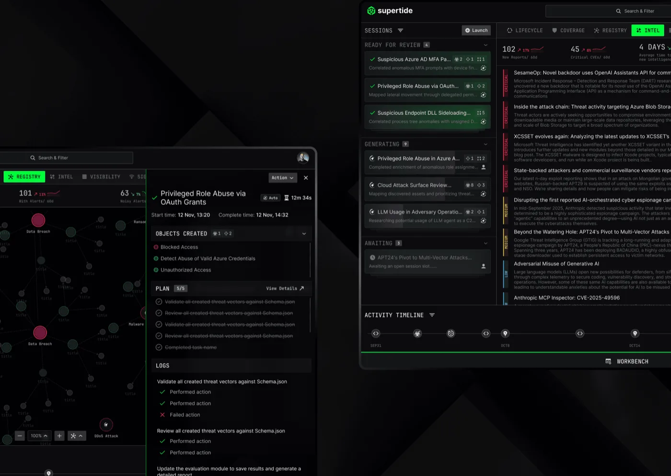The width and height of the screenshot is (671, 476).
Task: Collapse the Ready For Review section
Action: (x=486, y=45)
